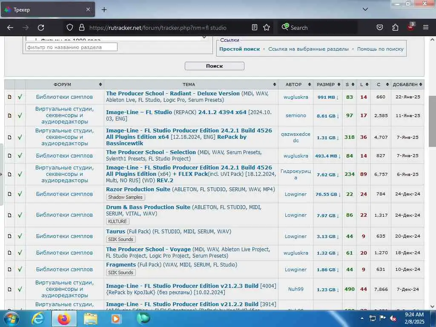The width and height of the screenshot is (436, 327).
Task: Open Библиотеки сэмплов forum in Fragments row
Action: click(64, 270)
